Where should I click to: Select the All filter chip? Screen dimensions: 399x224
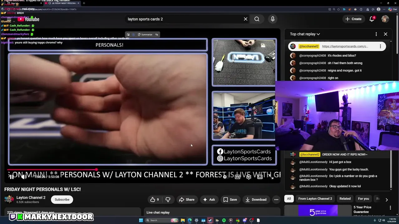click(289, 198)
